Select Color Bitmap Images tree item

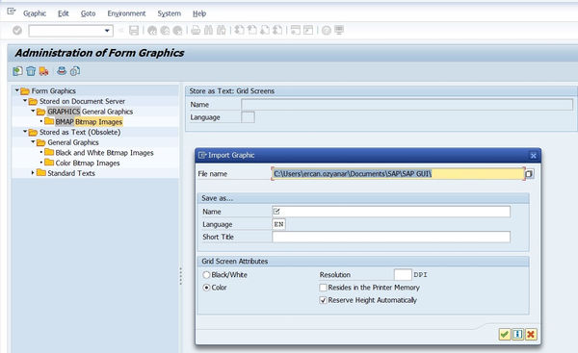pos(88,164)
